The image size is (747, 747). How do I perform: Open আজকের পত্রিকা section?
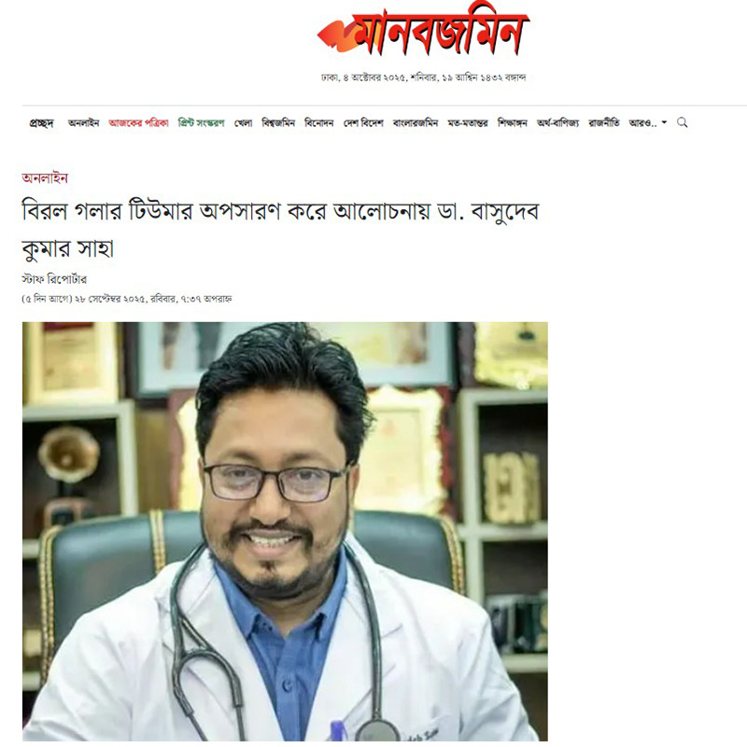point(138,123)
